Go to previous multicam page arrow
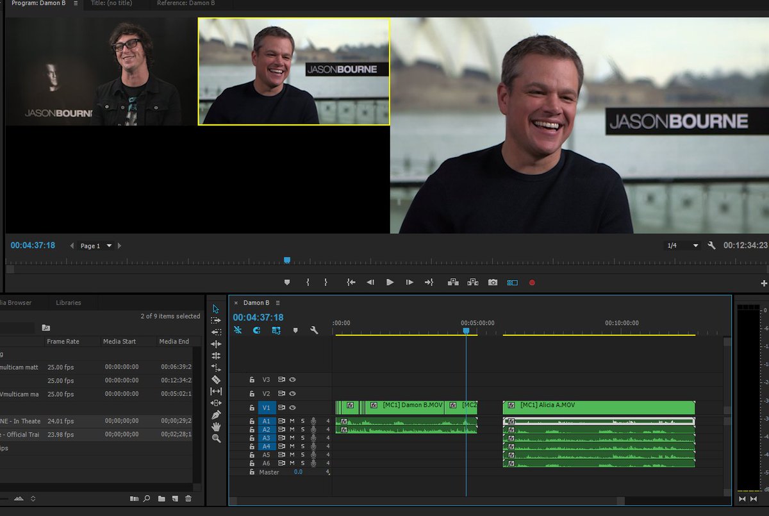The height and width of the screenshot is (516, 769). pyautogui.click(x=72, y=246)
